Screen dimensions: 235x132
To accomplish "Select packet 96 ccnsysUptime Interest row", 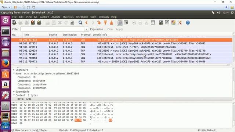I will point(122,54).
